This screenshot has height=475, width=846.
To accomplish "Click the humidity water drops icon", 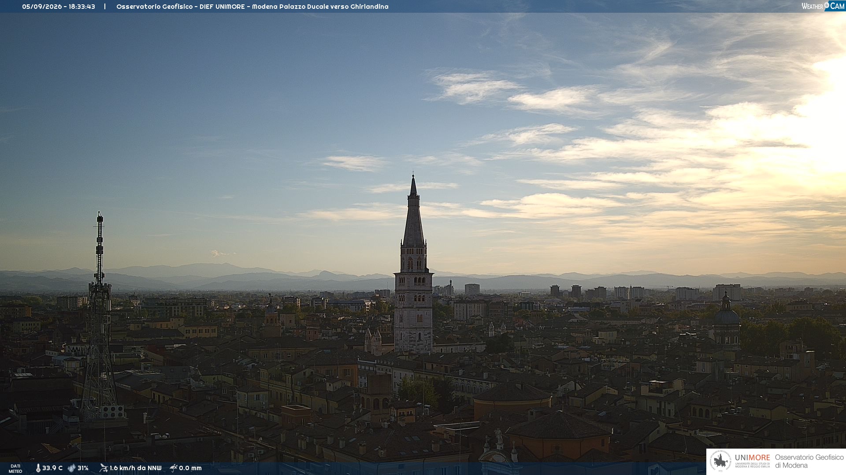I will tap(71, 468).
